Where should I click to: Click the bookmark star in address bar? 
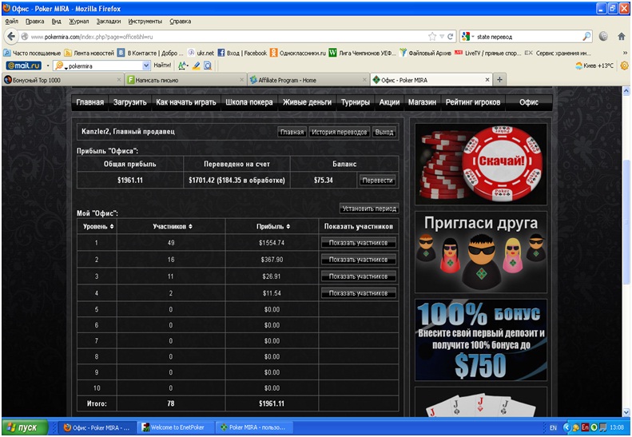432,37
